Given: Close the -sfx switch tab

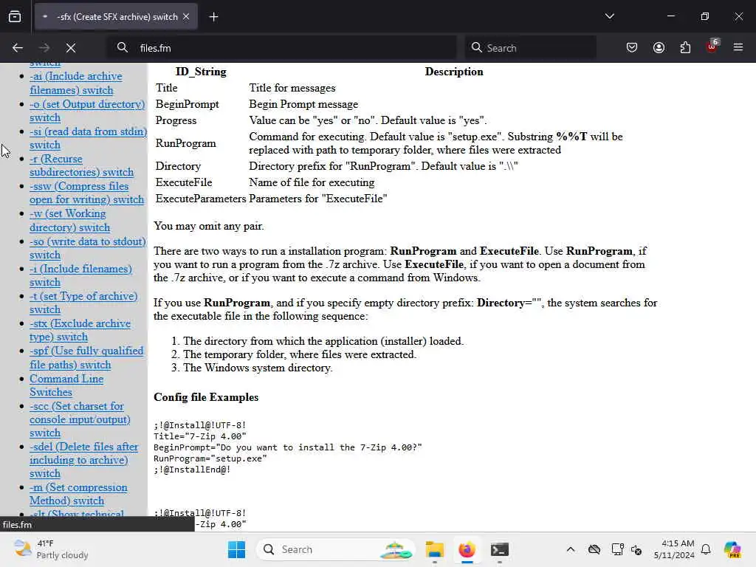Looking at the screenshot, I should 186,17.
